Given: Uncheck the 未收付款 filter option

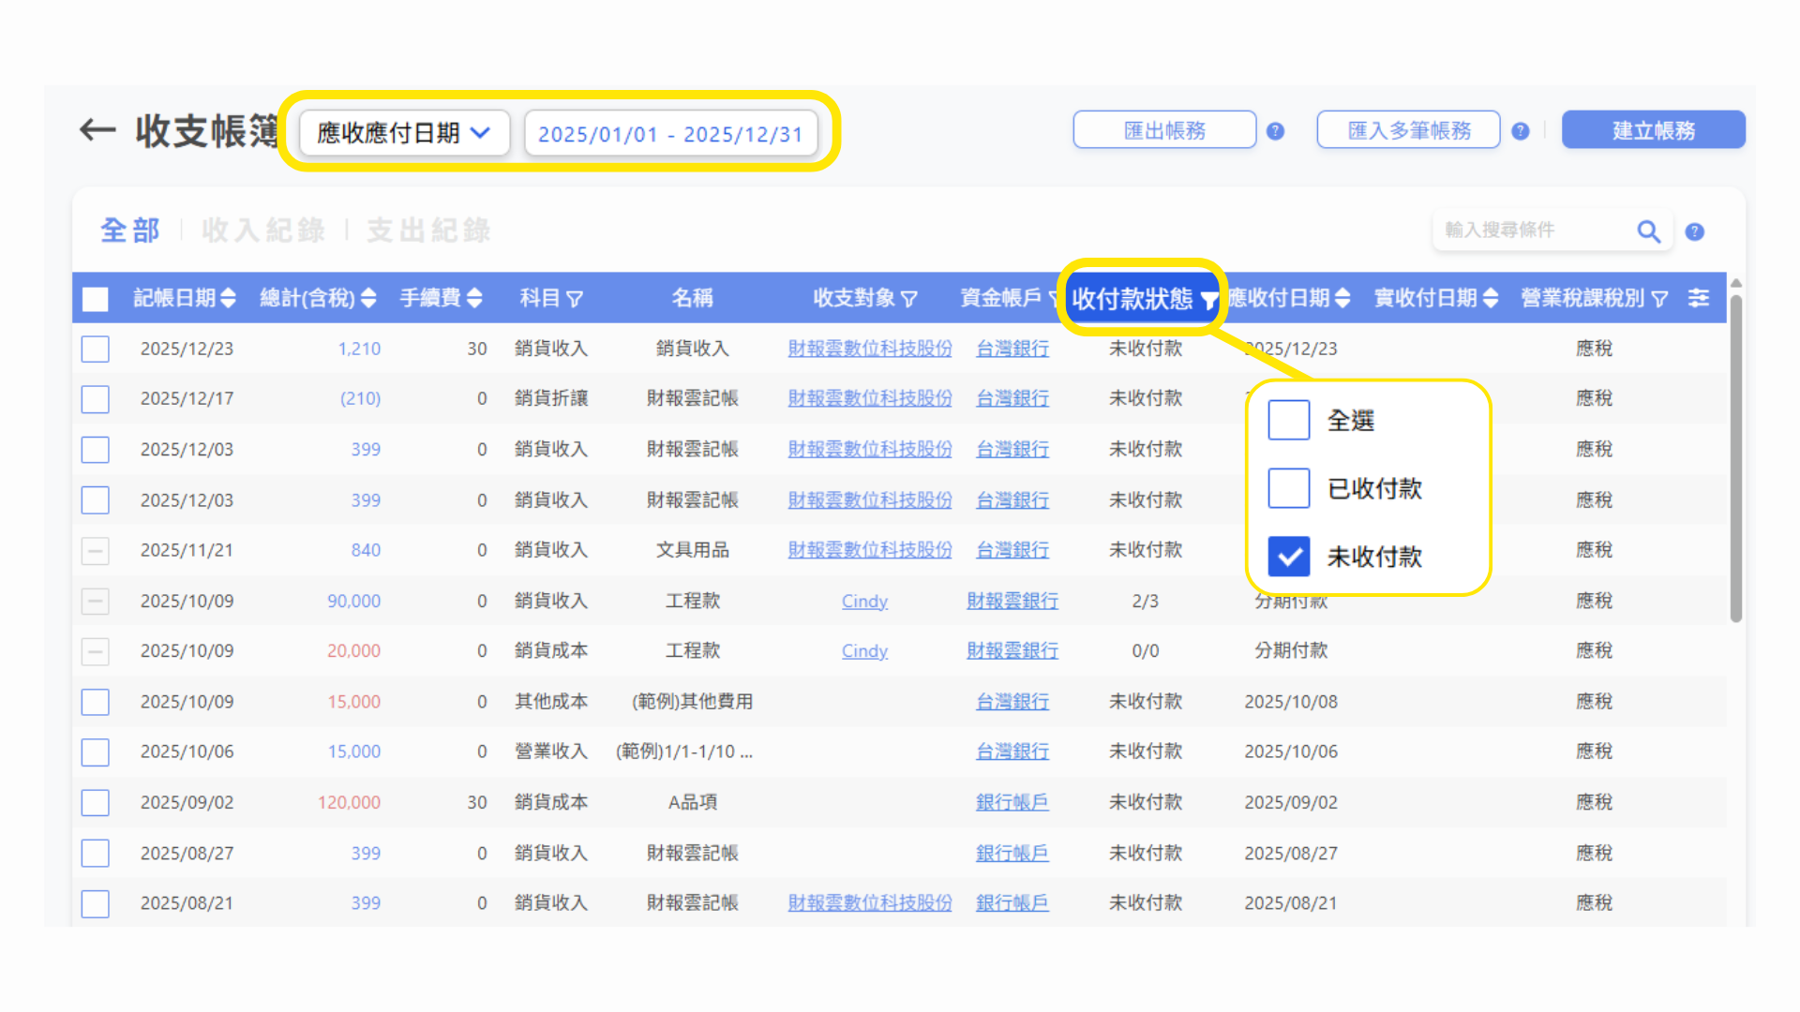Looking at the screenshot, I should [x=1288, y=557].
